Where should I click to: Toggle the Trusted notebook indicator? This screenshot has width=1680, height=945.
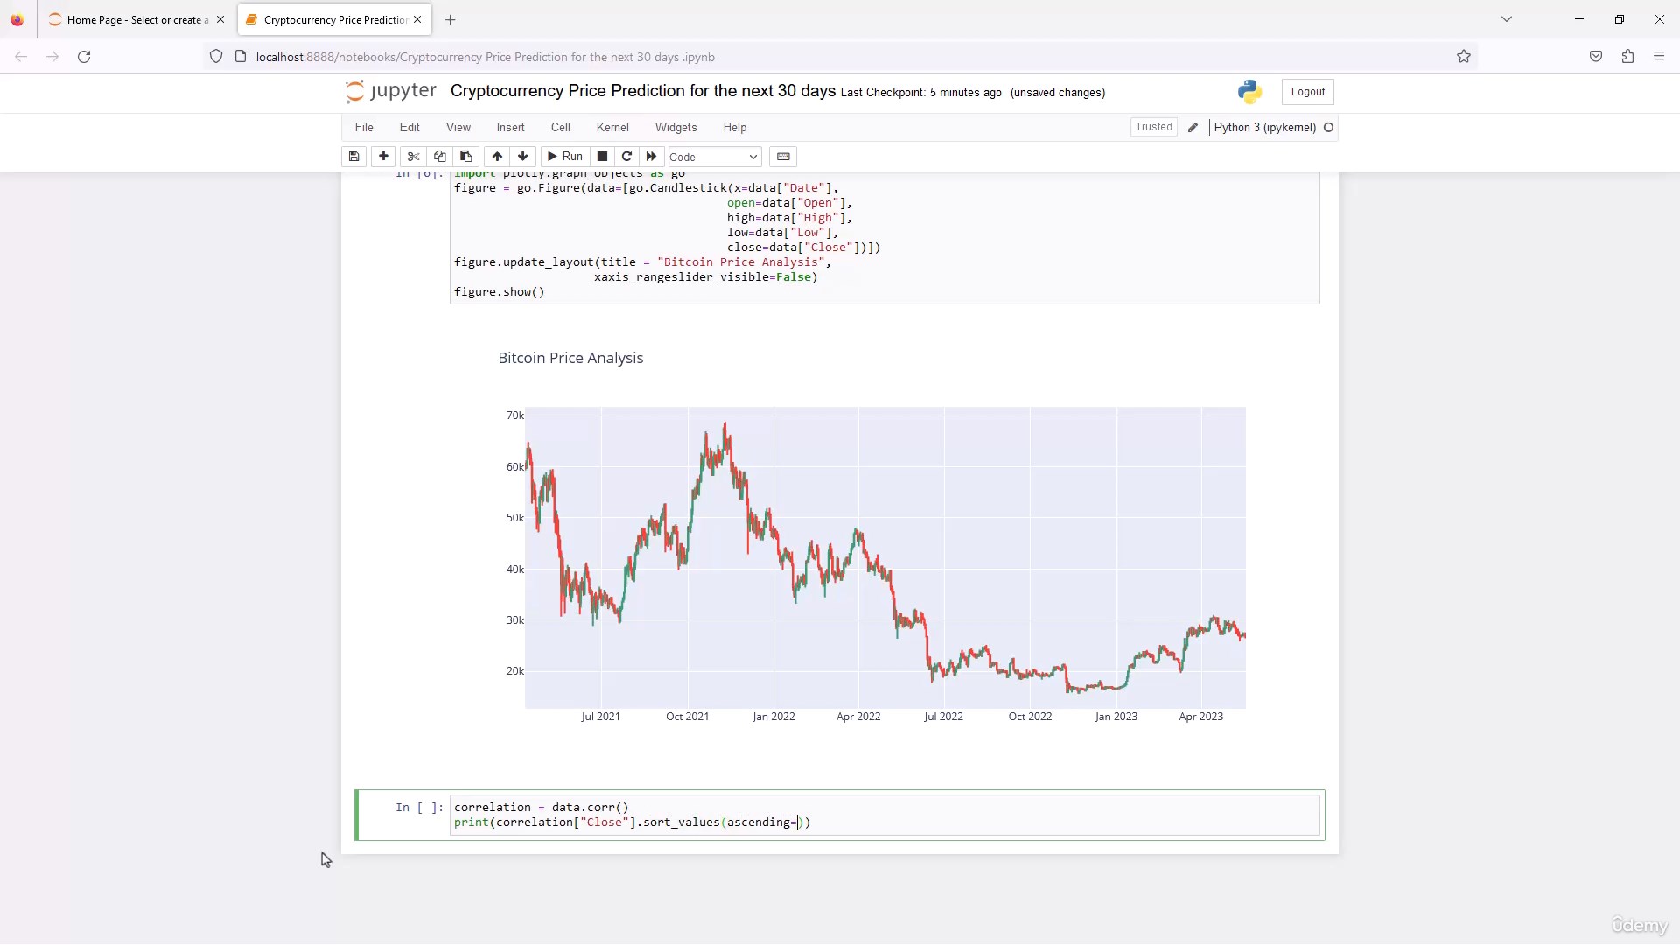coord(1153,127)
